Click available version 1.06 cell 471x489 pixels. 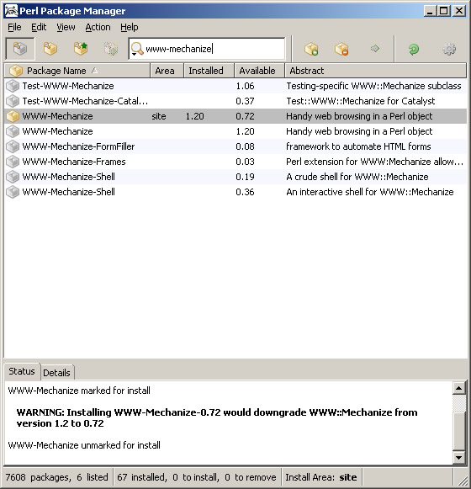coord(245,86)
